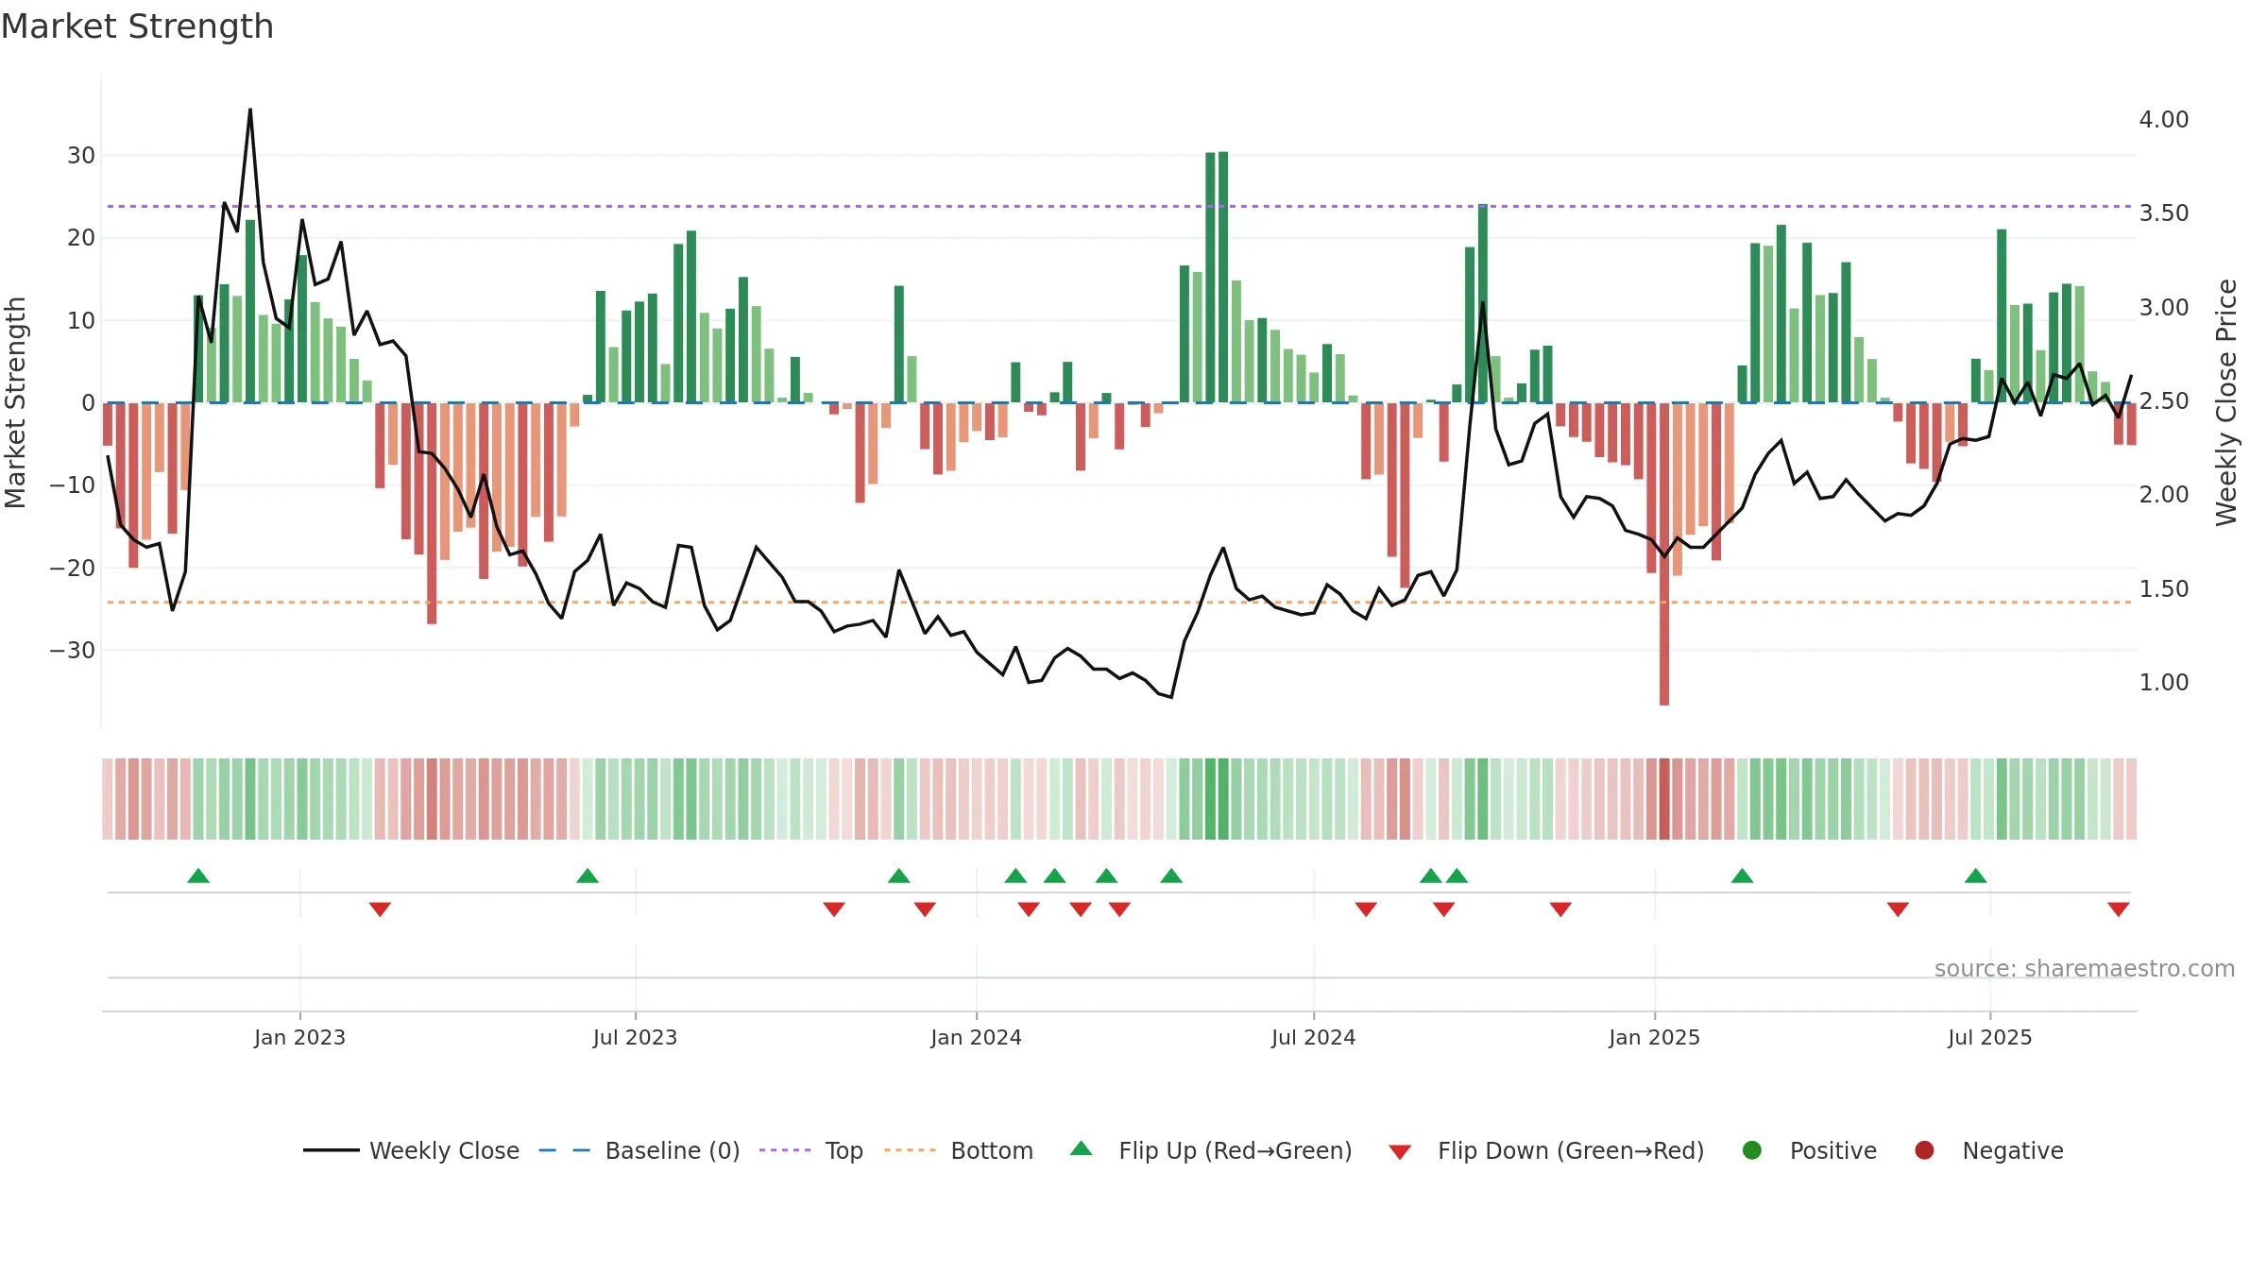The height and width of the screenshot is (1275, 2267).
Task: Click green triangle icon in legend
Action: tap(1082, 1148)
